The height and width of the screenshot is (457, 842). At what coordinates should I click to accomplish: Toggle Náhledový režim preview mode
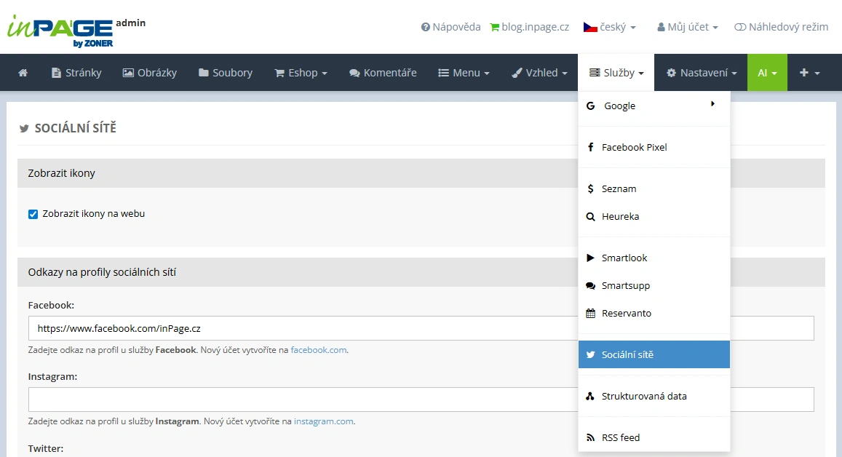pos(781,27)
